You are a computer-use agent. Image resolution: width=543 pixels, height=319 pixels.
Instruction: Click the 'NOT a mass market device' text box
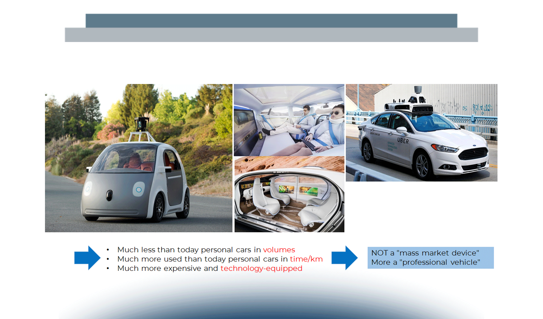tap(425, 253)
